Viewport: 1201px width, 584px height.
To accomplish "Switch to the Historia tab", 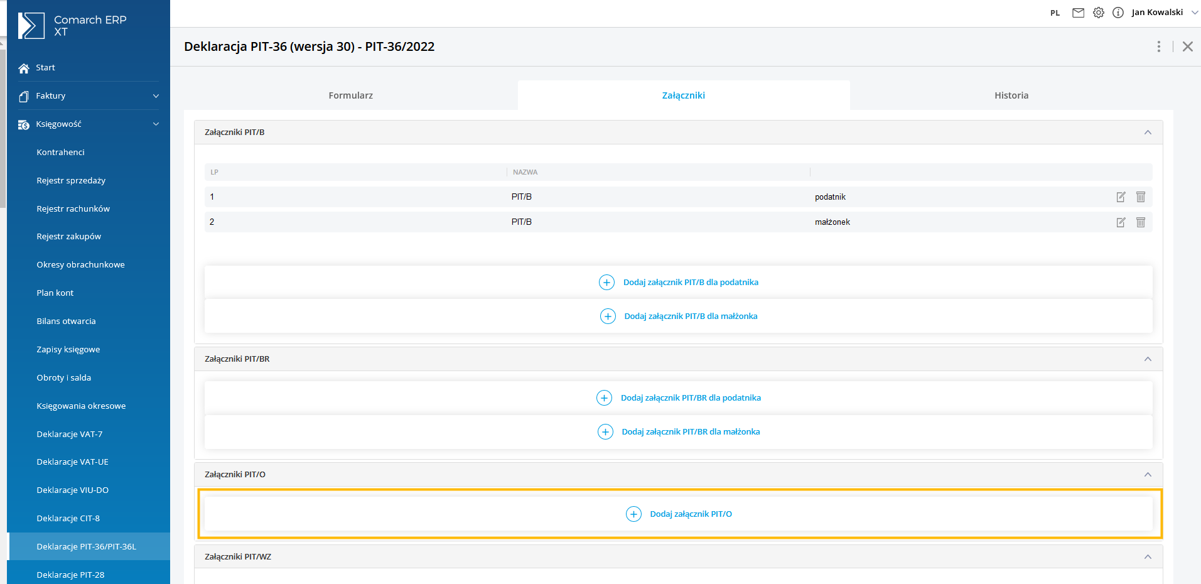I will (1011, 95).
